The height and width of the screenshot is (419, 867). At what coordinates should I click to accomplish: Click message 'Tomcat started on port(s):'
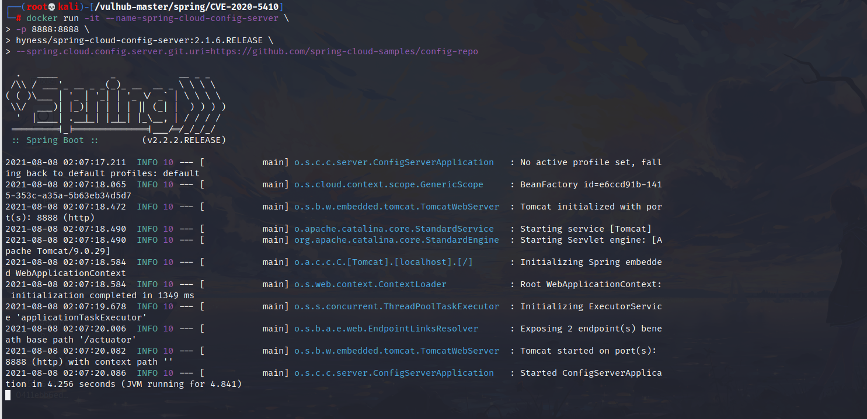[589, 351]
